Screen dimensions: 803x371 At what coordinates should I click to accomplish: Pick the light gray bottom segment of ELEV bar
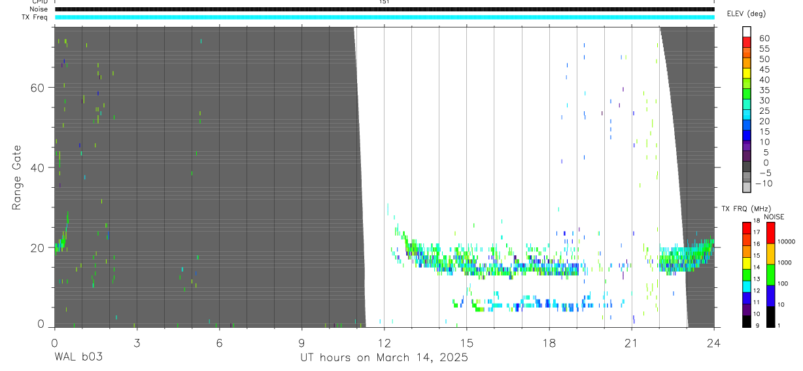(747, 187)
